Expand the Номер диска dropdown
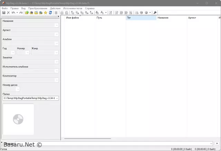The width and height of the screenshot is (221, 151). click(18, 89)
